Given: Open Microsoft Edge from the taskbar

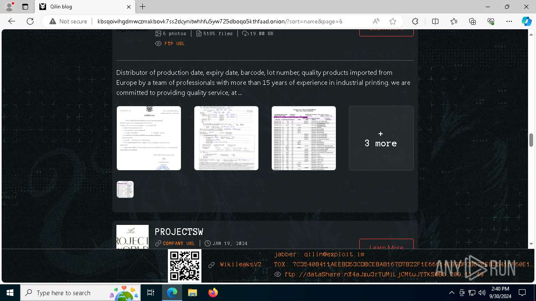Looking at the screenshot, I should (172, 293).
